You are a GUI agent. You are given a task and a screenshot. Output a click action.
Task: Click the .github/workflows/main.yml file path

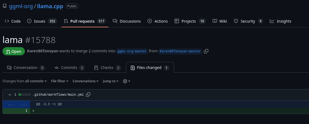(58, 95)
